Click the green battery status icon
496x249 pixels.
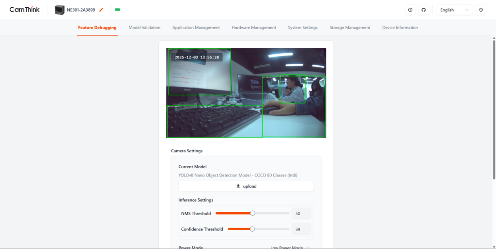pos(117,10)
